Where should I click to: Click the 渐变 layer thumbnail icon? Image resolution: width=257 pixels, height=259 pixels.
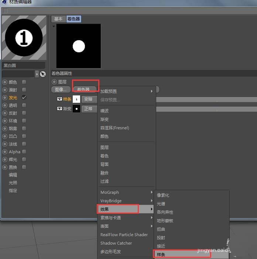(x=76, y=109)
